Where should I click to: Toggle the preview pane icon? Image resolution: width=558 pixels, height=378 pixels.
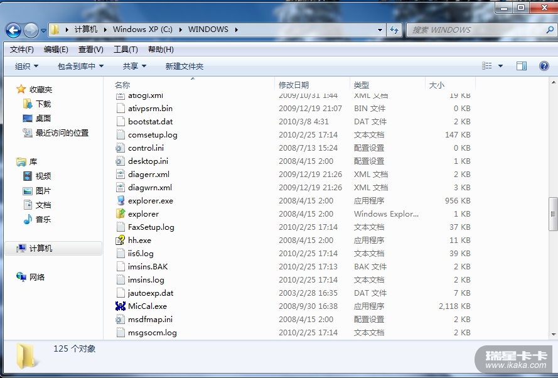point(522,66)
